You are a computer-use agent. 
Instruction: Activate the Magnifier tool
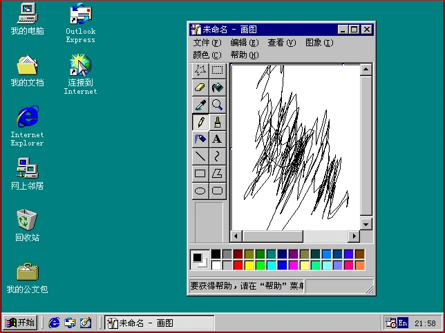pos(218,105)
